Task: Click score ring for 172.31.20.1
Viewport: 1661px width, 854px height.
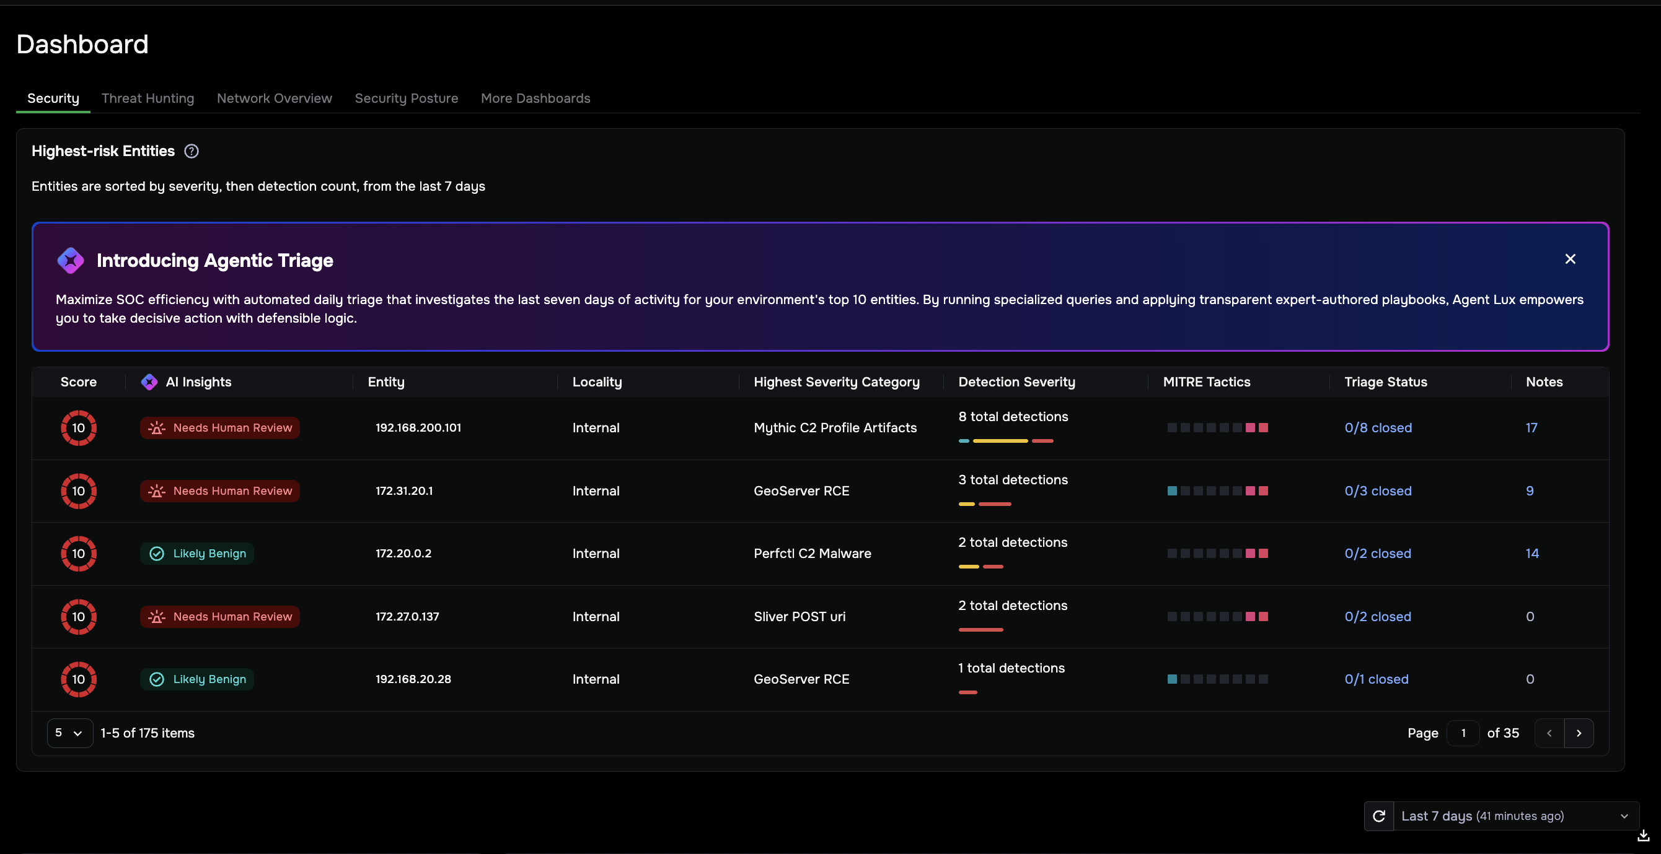Action: [x=79, y=491]
